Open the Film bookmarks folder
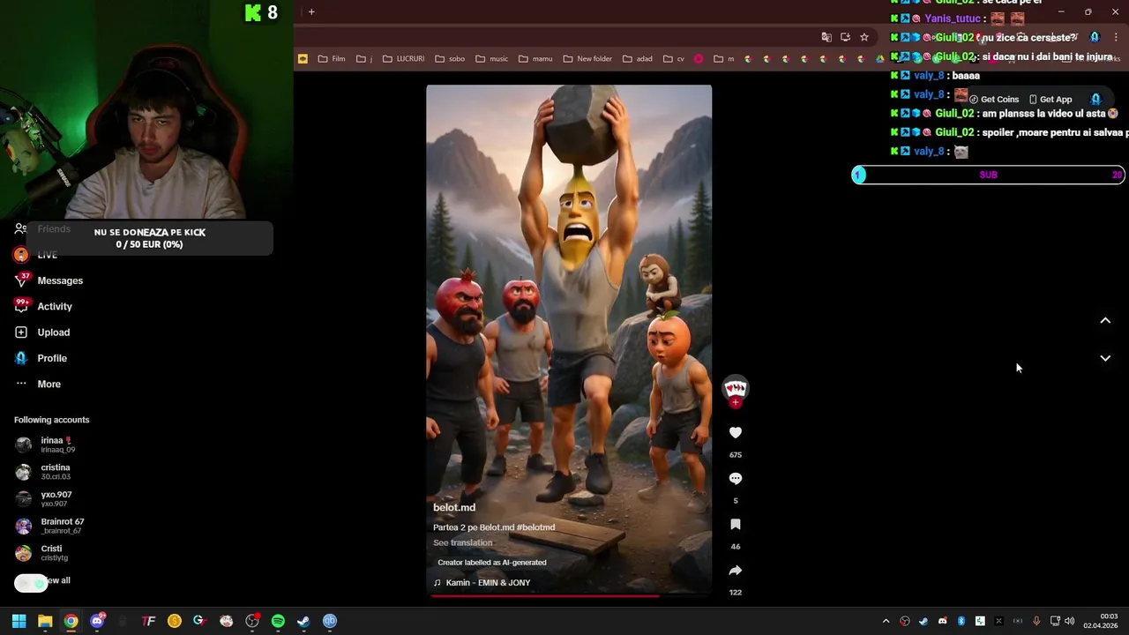 click(332, 59)
